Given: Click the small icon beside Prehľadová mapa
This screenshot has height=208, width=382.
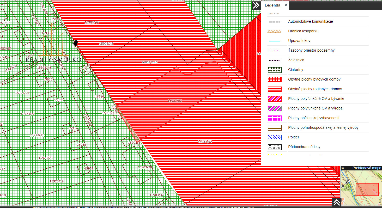Looking at the screenshot, I should pos(343,168).
